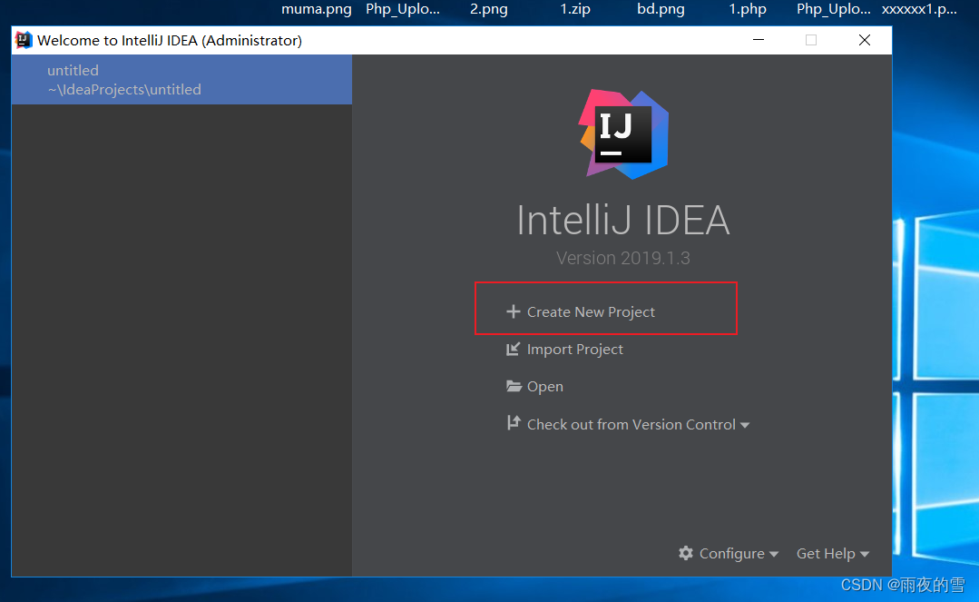Screen dimensions: 979x602
Task: Click the ~\IdeaProjects\untitled path text
Action: [124, 89]
